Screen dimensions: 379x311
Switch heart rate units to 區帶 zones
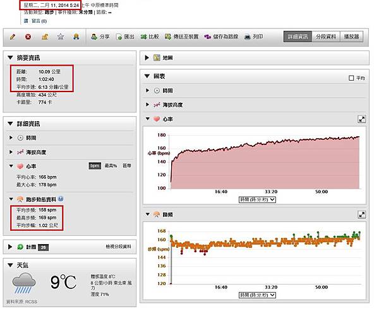tap(127, 166)
